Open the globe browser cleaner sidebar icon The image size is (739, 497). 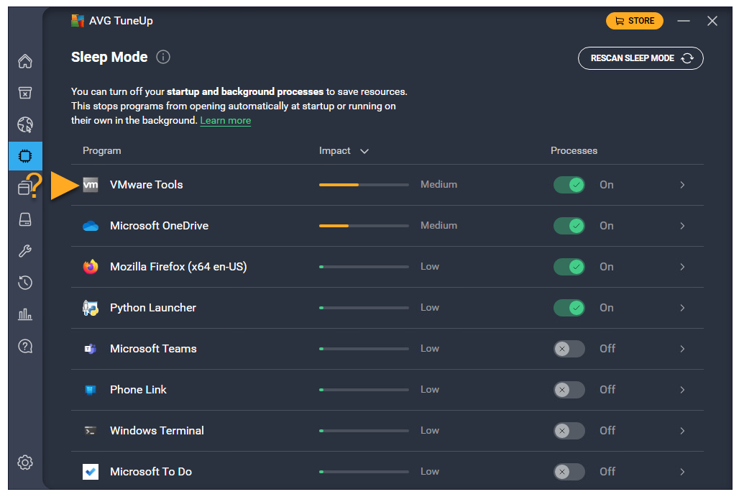pos(25,125)
